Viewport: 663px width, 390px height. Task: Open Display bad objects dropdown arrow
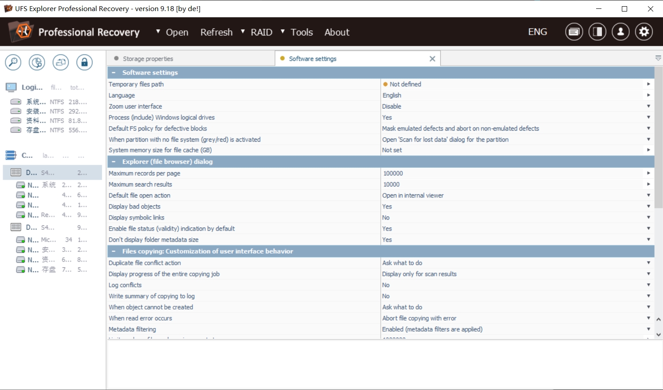[x=648, y=206]
